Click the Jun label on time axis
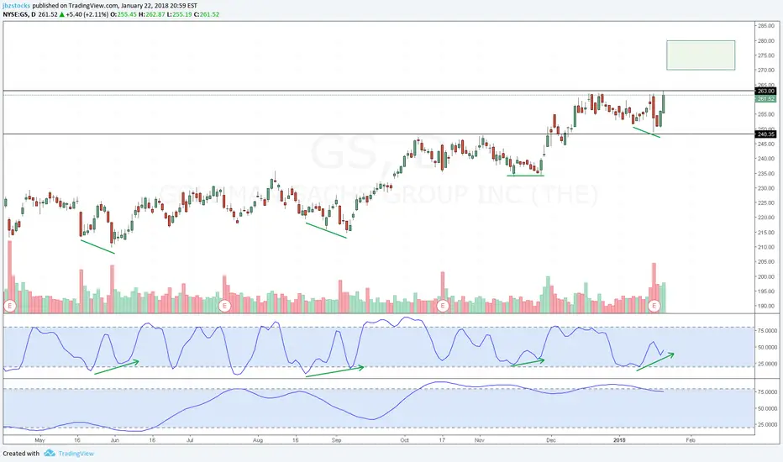 [x=115, y=440]
